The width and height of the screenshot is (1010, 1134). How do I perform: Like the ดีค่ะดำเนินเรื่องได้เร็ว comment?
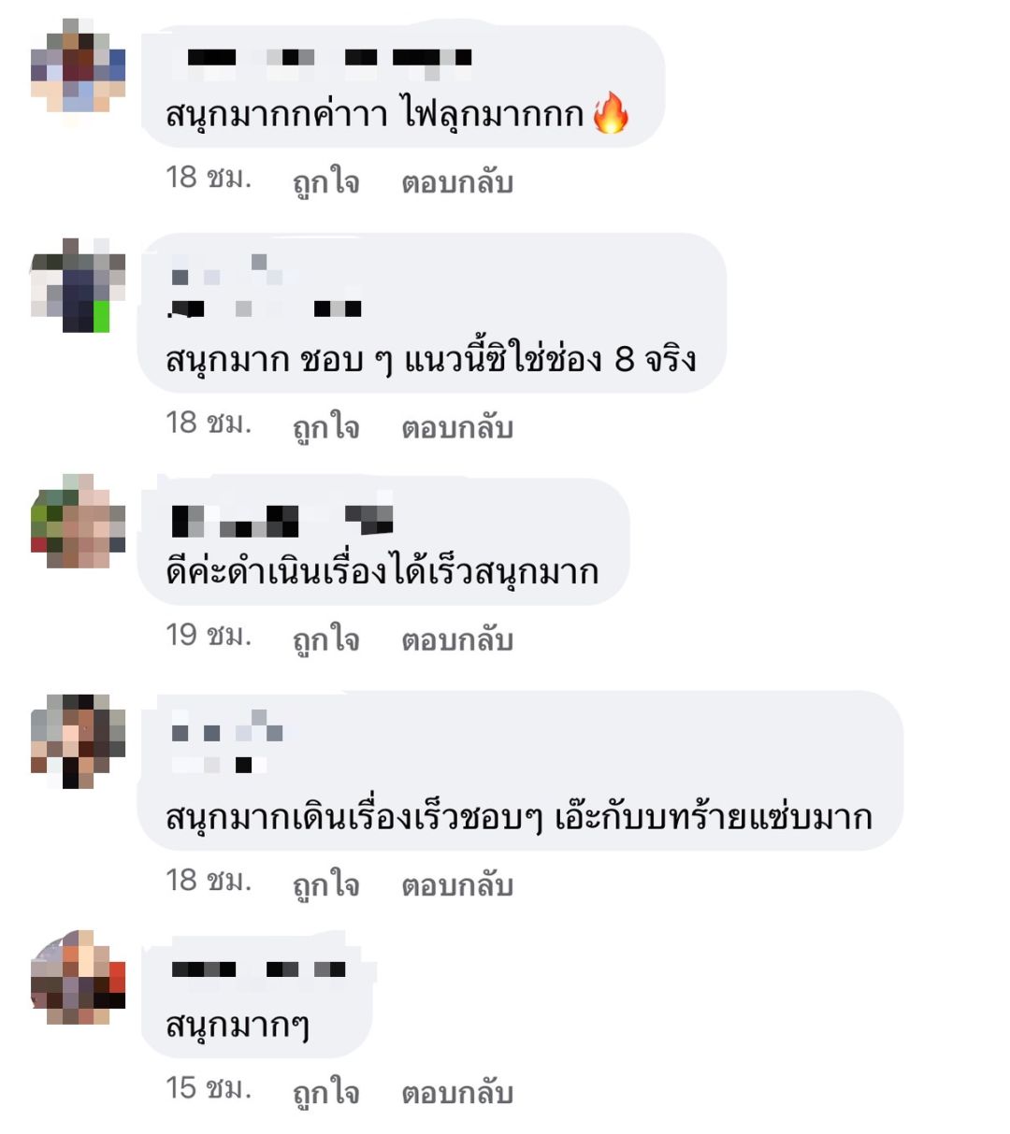tap(325, 639)
